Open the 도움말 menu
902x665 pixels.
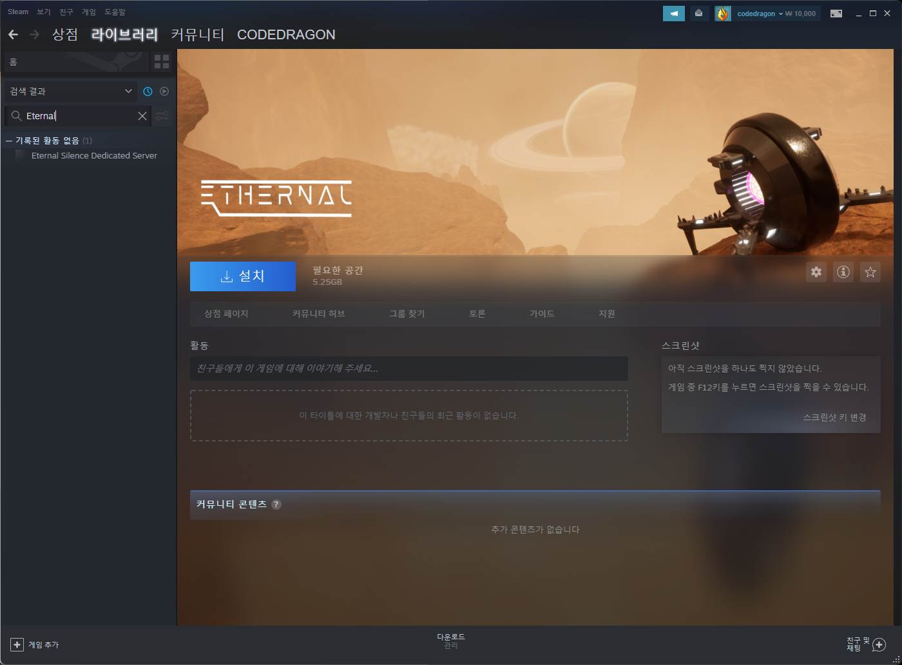tap(115, 12)
